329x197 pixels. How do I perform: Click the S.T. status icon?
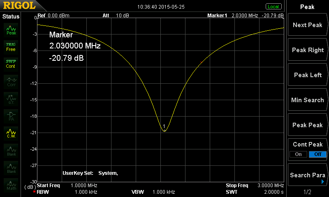[11, 98]
